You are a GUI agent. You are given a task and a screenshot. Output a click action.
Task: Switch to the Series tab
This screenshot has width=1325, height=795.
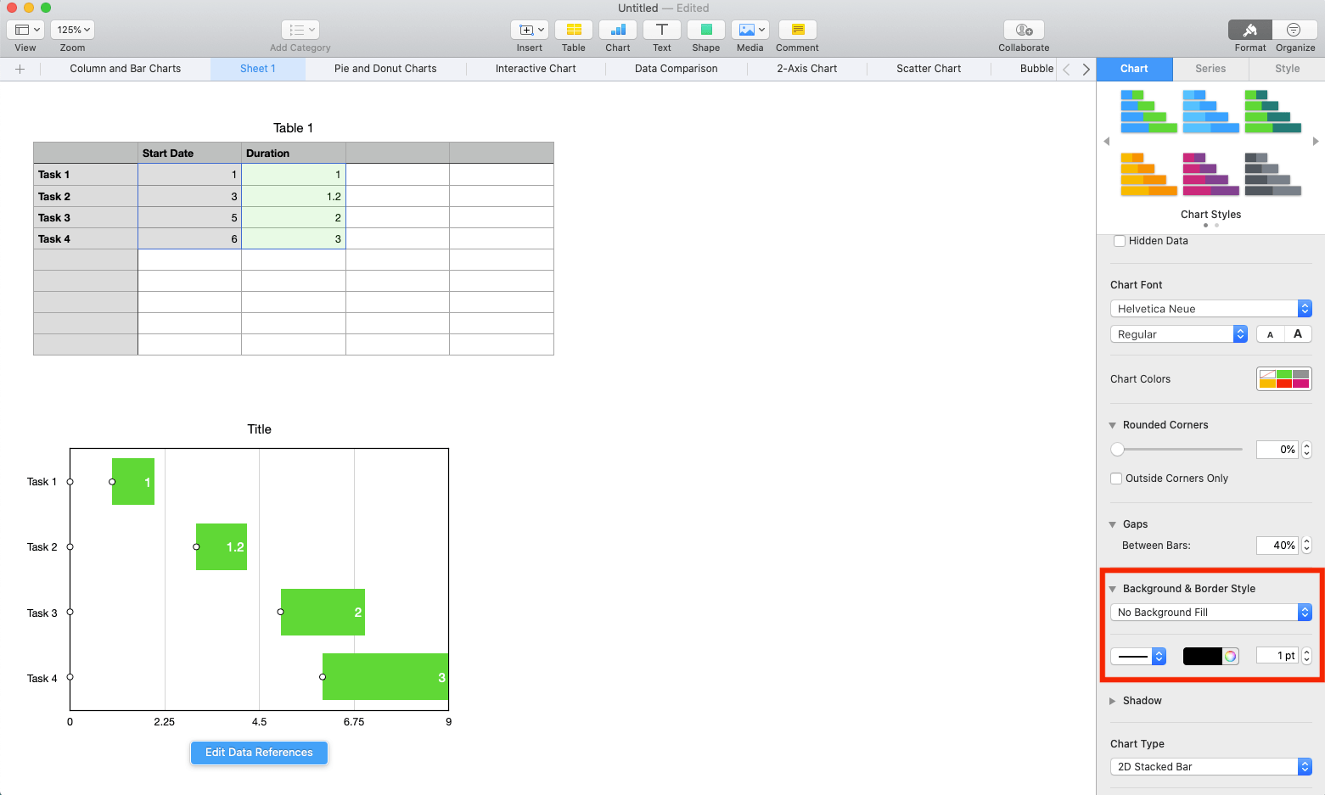pyautogui.click(x=1210, y=69)
